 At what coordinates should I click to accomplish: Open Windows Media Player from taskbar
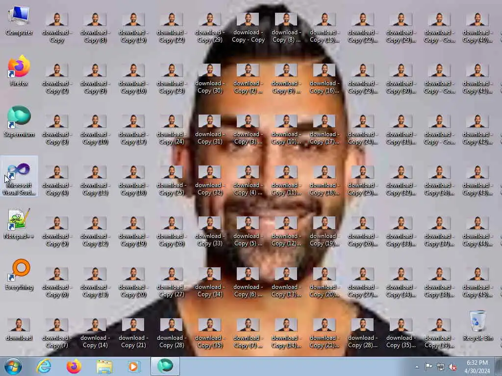click(134, 366)
